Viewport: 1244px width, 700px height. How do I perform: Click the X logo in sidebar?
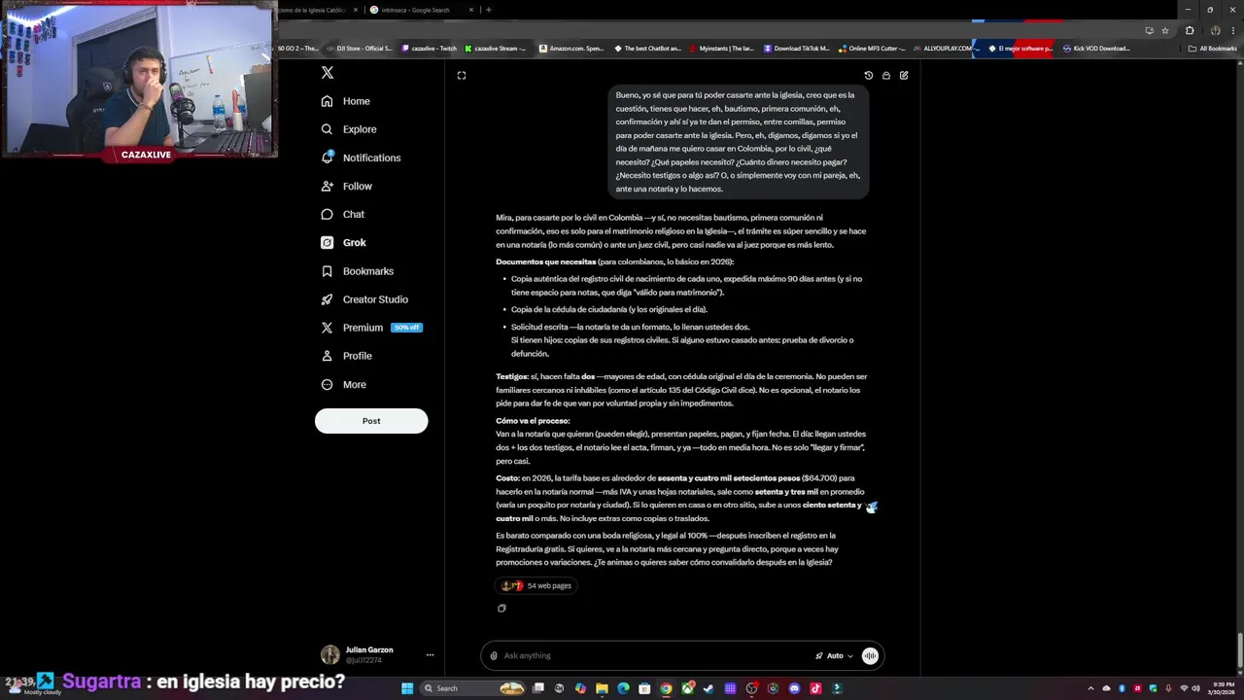pos(328,73)
